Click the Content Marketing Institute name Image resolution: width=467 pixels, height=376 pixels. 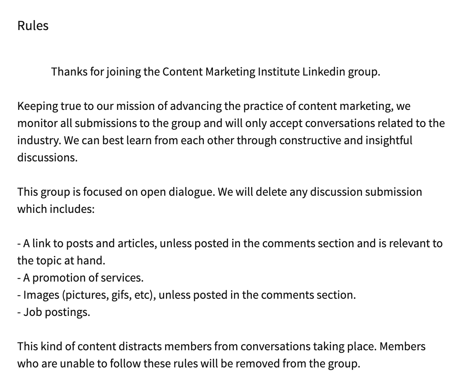click(x=231, y=72)
